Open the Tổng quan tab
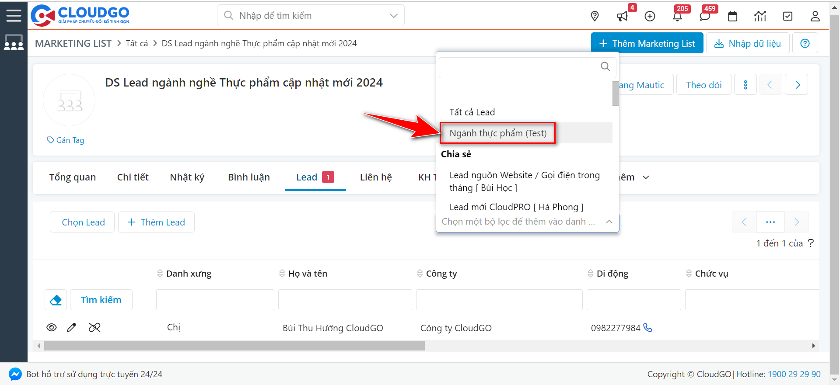840x385 pixels. coord(72,177)
